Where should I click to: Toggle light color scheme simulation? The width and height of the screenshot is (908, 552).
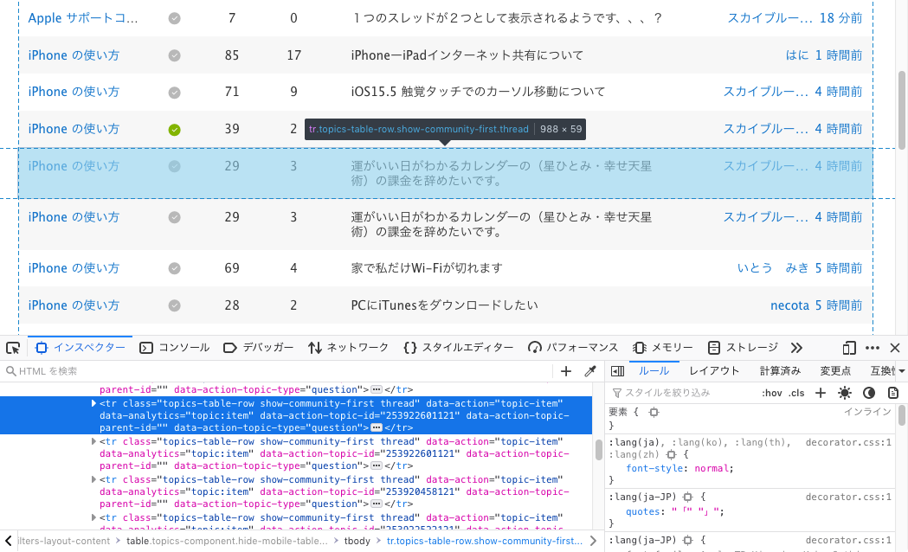click(844, 393)
